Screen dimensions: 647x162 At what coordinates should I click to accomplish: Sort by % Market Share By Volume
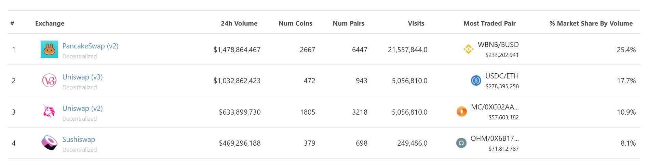click(x=591, y=24)
